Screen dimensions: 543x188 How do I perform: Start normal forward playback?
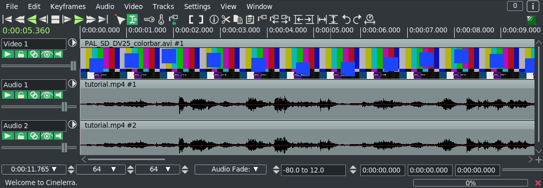[x=79, y=19]
